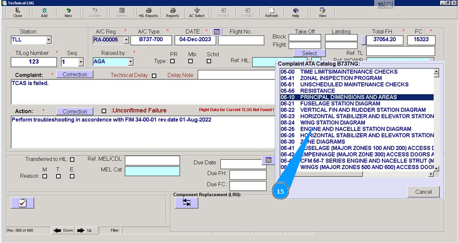Click right arrow of ATA catalog horizontal scrollbar
The height and width of the screenshot is (243, 458).
(431, 174)
